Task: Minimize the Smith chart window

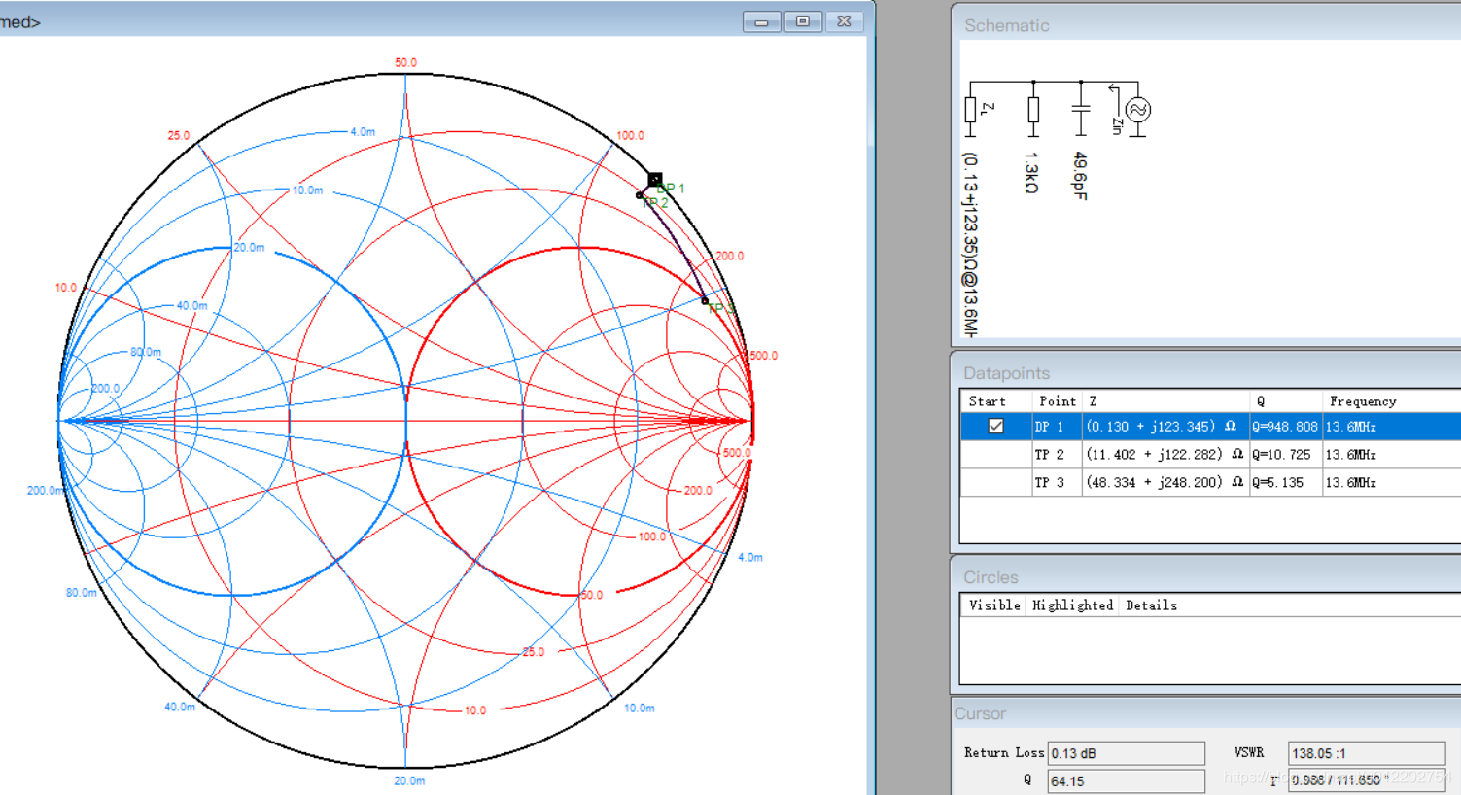Action: coord(761,21)
